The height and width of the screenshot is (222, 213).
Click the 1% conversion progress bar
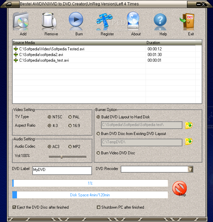[90, 183]
